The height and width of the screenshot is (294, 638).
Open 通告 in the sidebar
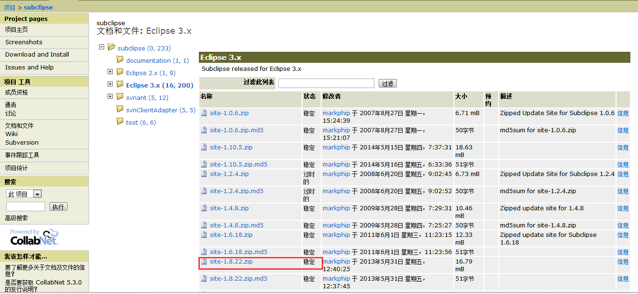[10, 105]
